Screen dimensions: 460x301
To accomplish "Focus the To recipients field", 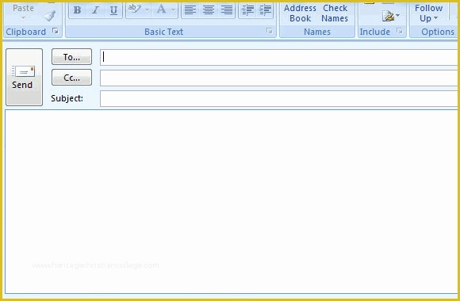I will (x=278, y=58).
